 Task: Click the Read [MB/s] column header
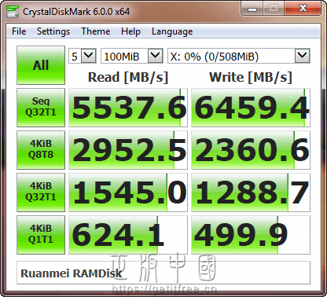[x=128, y=77]
